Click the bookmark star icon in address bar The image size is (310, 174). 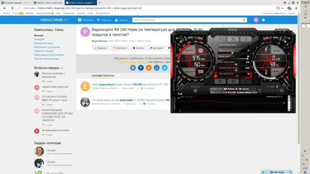[x=282, y=8]
